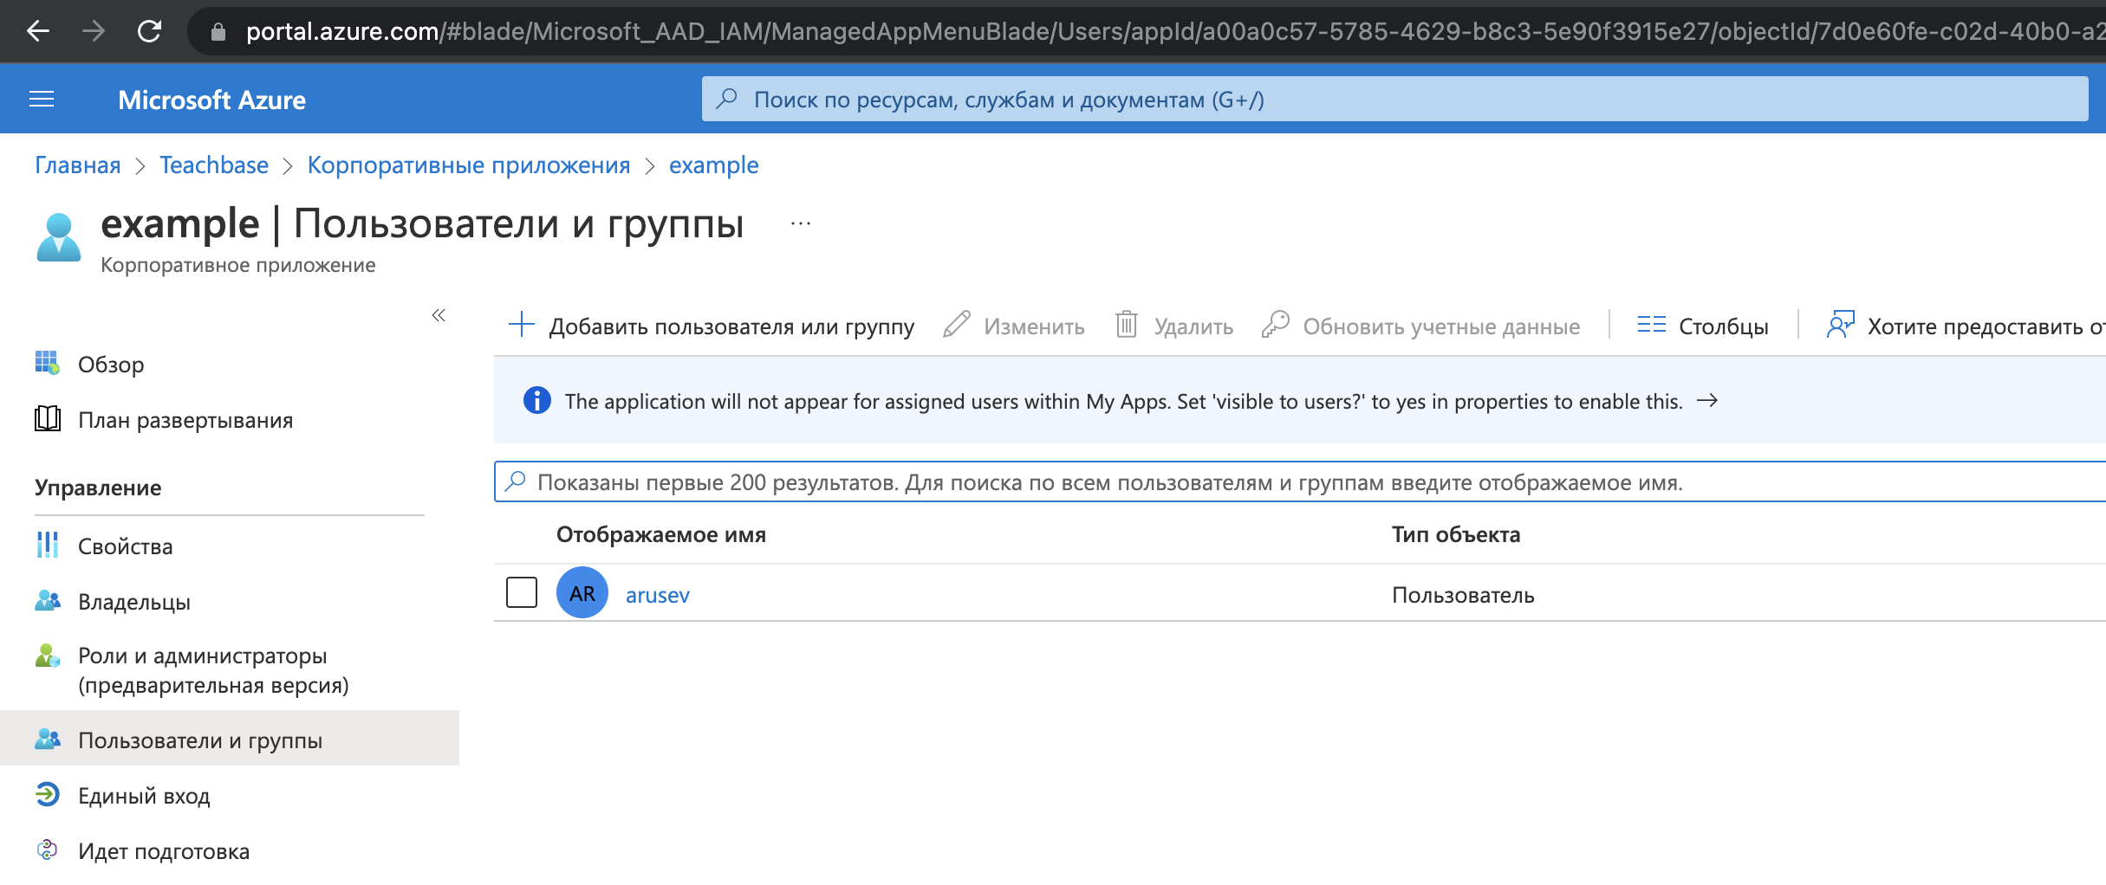Viewport: 2106px width, 885px height.
Task: Click the blue info circle icon
Action: [x=537, y=400]
